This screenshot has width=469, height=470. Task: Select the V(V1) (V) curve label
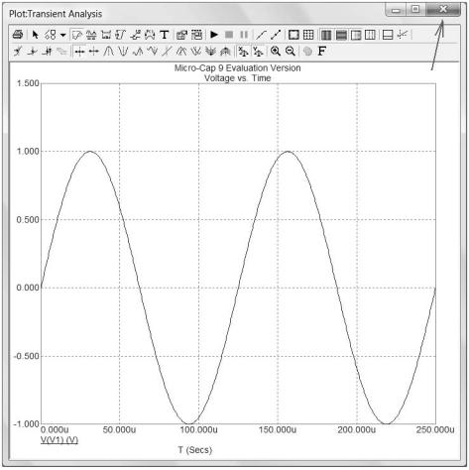click(59, 440)
